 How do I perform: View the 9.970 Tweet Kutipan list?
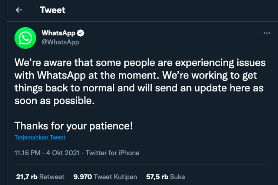tap(105, 177)
